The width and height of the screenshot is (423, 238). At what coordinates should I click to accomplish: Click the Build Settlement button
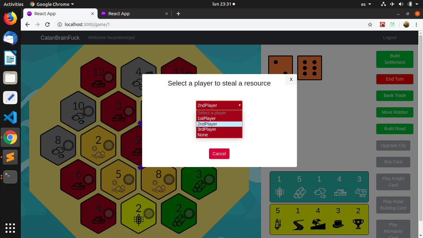tap(395, 59)
